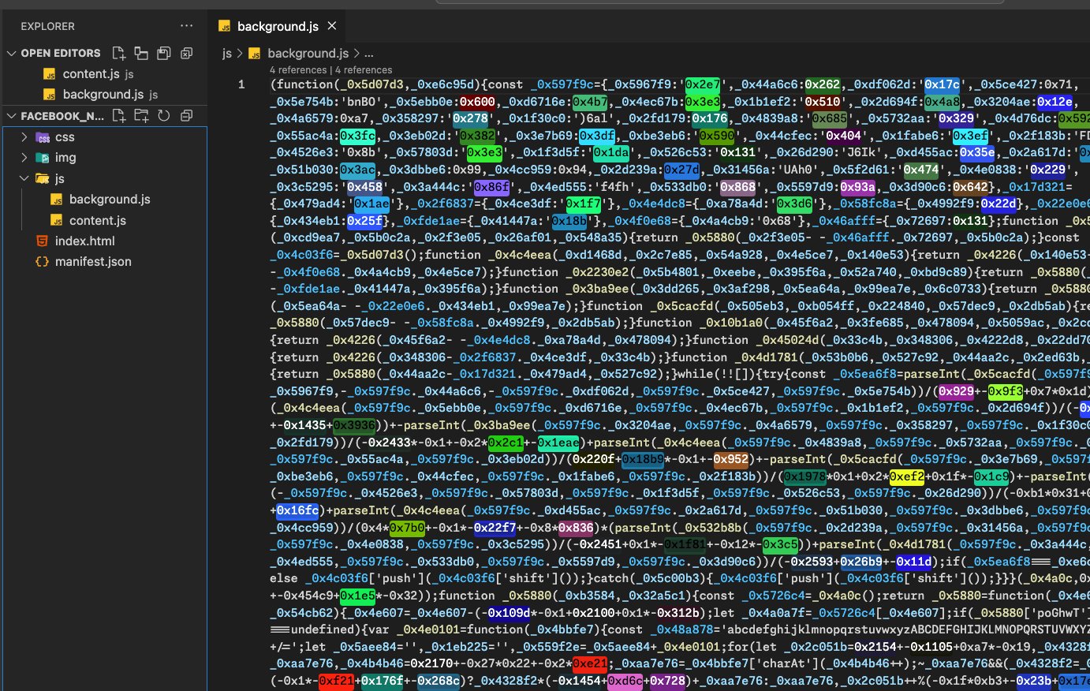
Task: Click line number 1 in the gutter
Action: tap(242, 84)
